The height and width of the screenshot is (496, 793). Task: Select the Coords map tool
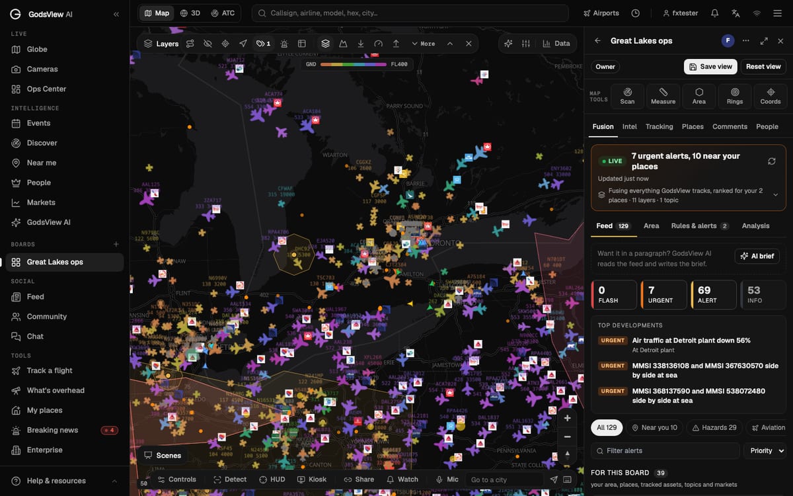pyautogui.click(x=771, y=96)
